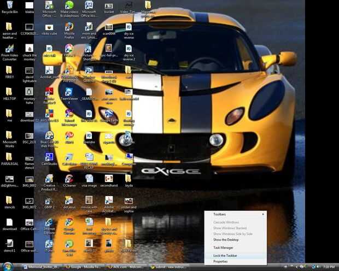Select the monkey haha image file

(30, 96)
